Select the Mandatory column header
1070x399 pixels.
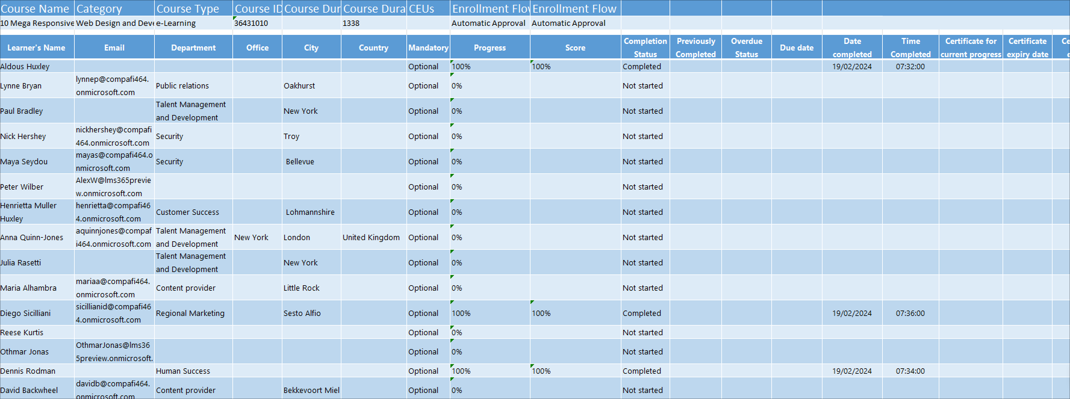pos(428,48)
